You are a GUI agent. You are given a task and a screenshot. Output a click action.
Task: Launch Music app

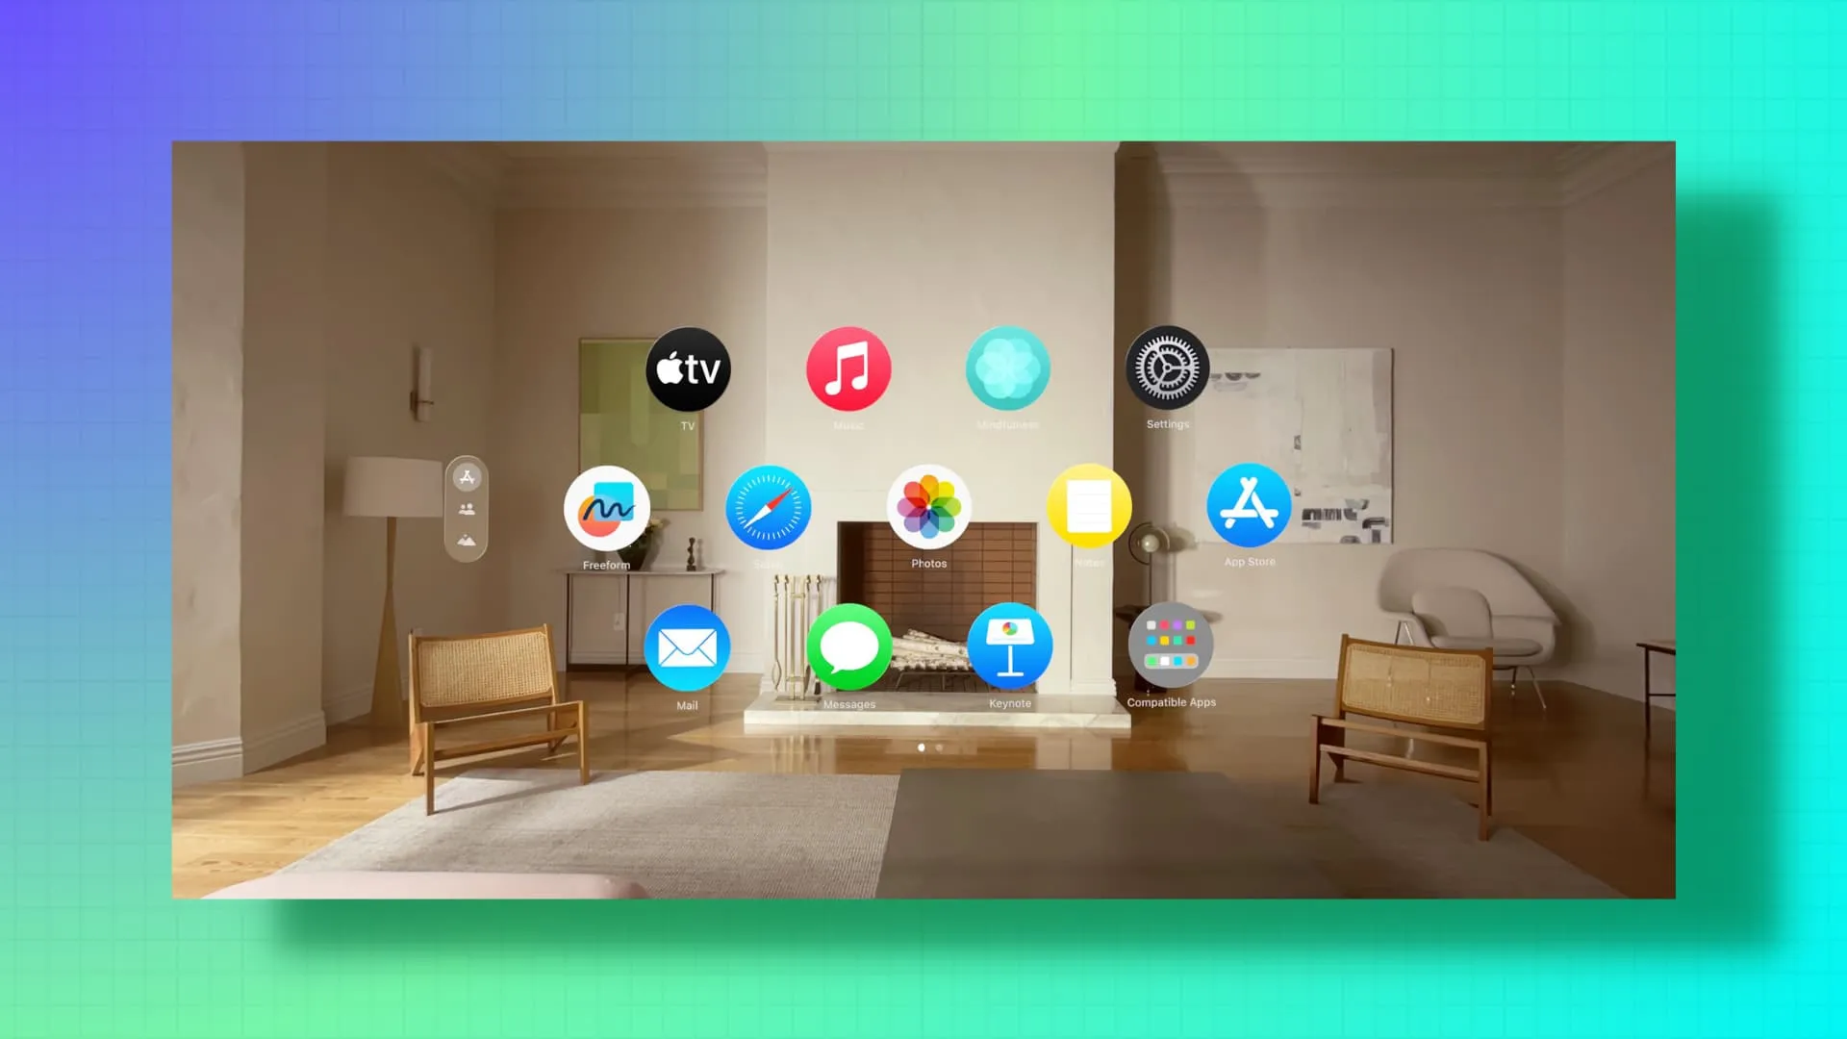coord(848,369)
